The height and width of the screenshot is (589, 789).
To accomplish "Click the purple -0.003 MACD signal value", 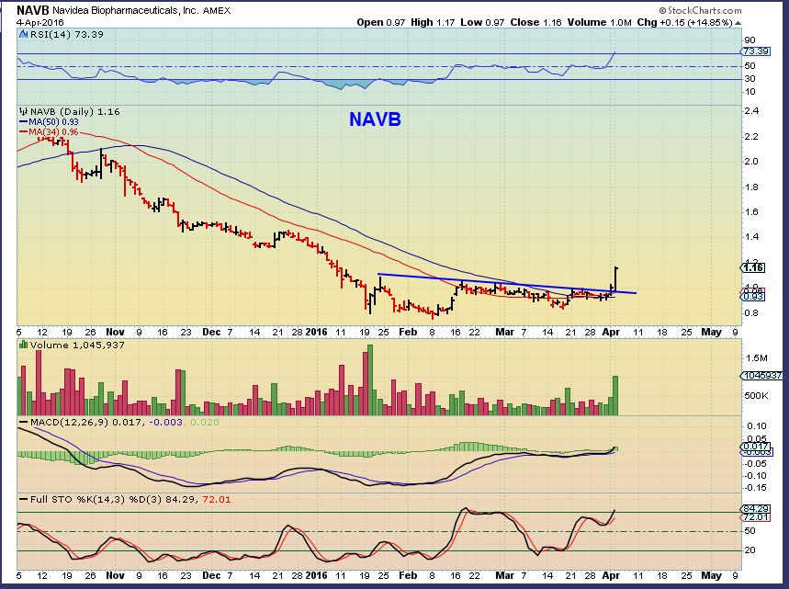I will 166,422.
